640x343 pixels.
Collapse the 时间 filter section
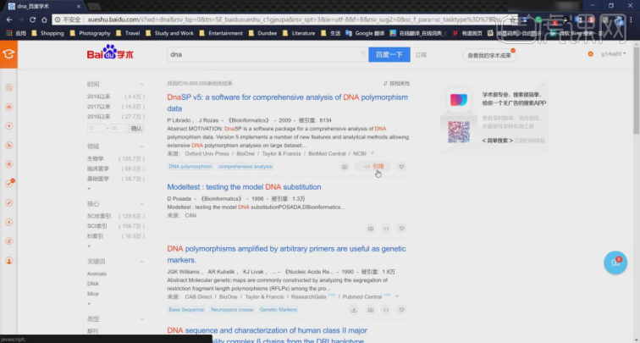coord(142,84)
